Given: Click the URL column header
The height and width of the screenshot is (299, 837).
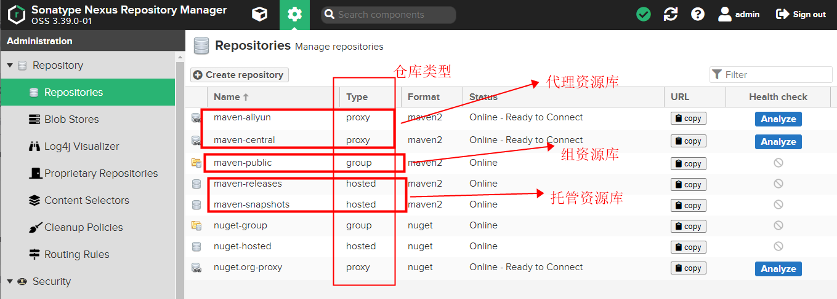Looking at the screenshot, I should [x=695, y=97].
